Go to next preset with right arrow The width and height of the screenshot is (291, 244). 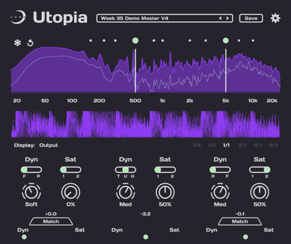click(228, 18)
